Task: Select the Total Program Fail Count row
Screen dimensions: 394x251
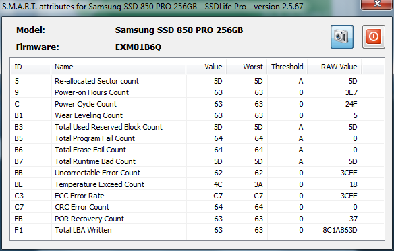Action: coord(197,138)
